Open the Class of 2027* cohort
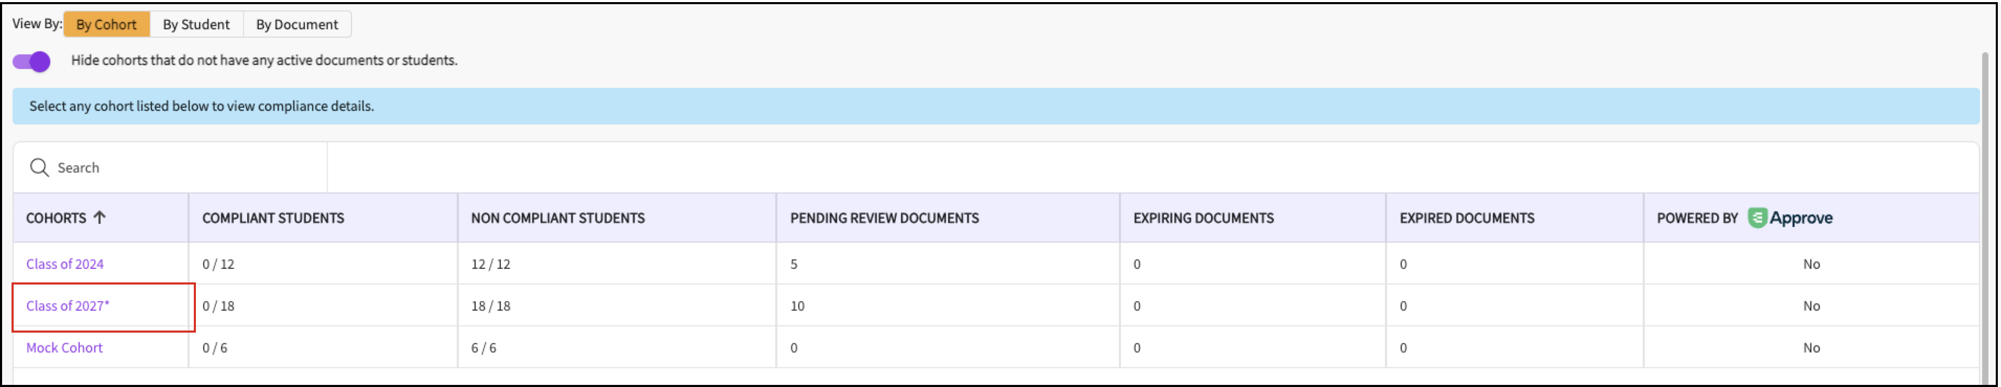This screenshot has height=387, width=2001. coord(68,306)
